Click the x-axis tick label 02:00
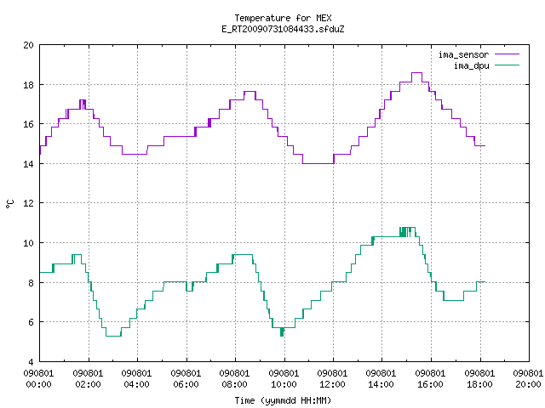 tap(88, 384)
